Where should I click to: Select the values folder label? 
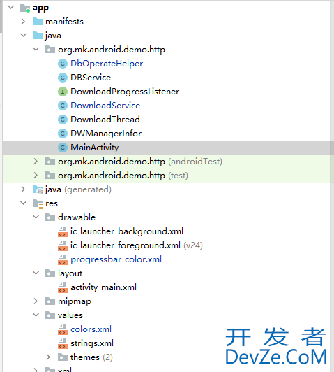tap(70, 315)
